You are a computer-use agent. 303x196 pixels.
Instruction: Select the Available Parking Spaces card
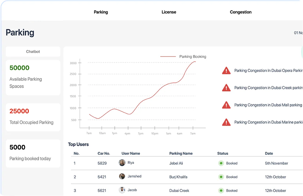pyautogui.click(x=33, y=77)
